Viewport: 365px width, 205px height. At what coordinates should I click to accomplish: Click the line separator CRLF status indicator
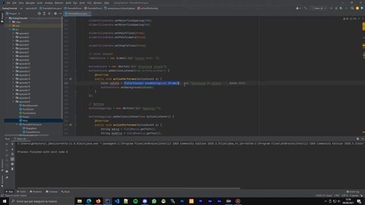click(336, 195)
